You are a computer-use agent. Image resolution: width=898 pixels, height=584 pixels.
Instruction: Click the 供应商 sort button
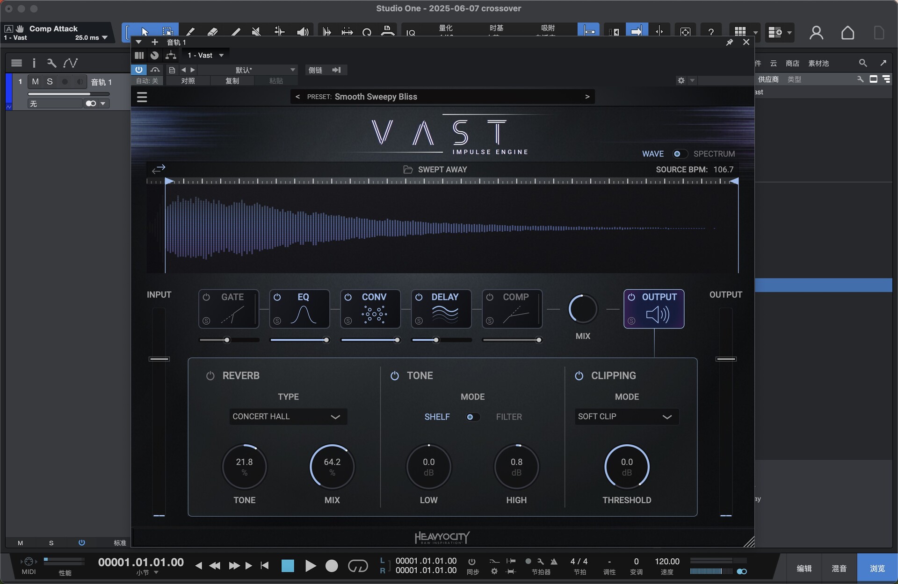point(768,79)
